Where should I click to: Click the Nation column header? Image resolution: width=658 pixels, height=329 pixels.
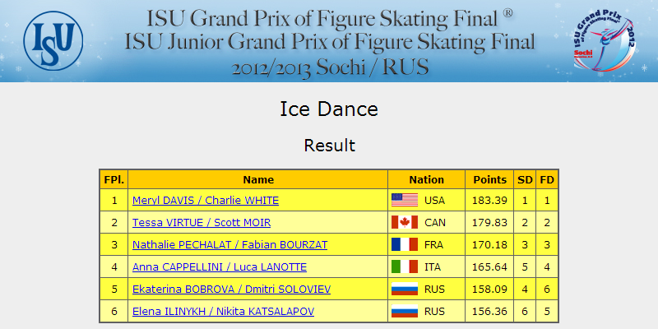[x=426, y=180]
